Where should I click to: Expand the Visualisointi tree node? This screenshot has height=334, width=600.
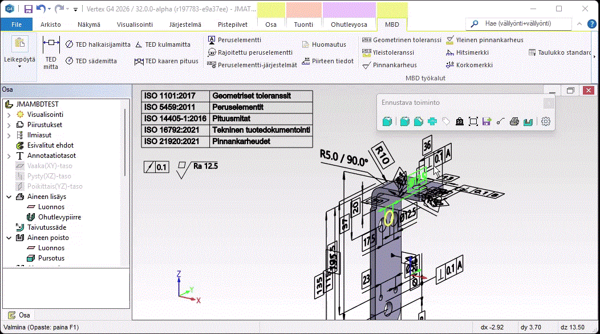(9, 115)
